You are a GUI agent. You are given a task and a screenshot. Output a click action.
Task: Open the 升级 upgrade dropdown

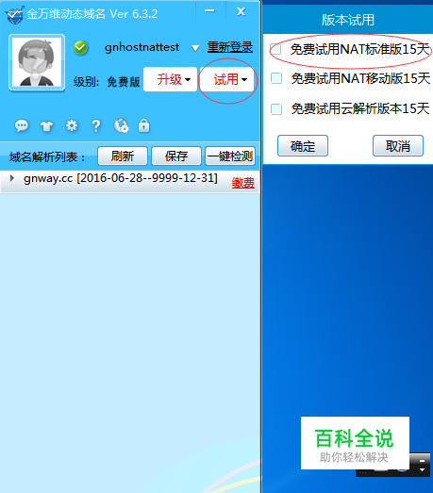170,79
